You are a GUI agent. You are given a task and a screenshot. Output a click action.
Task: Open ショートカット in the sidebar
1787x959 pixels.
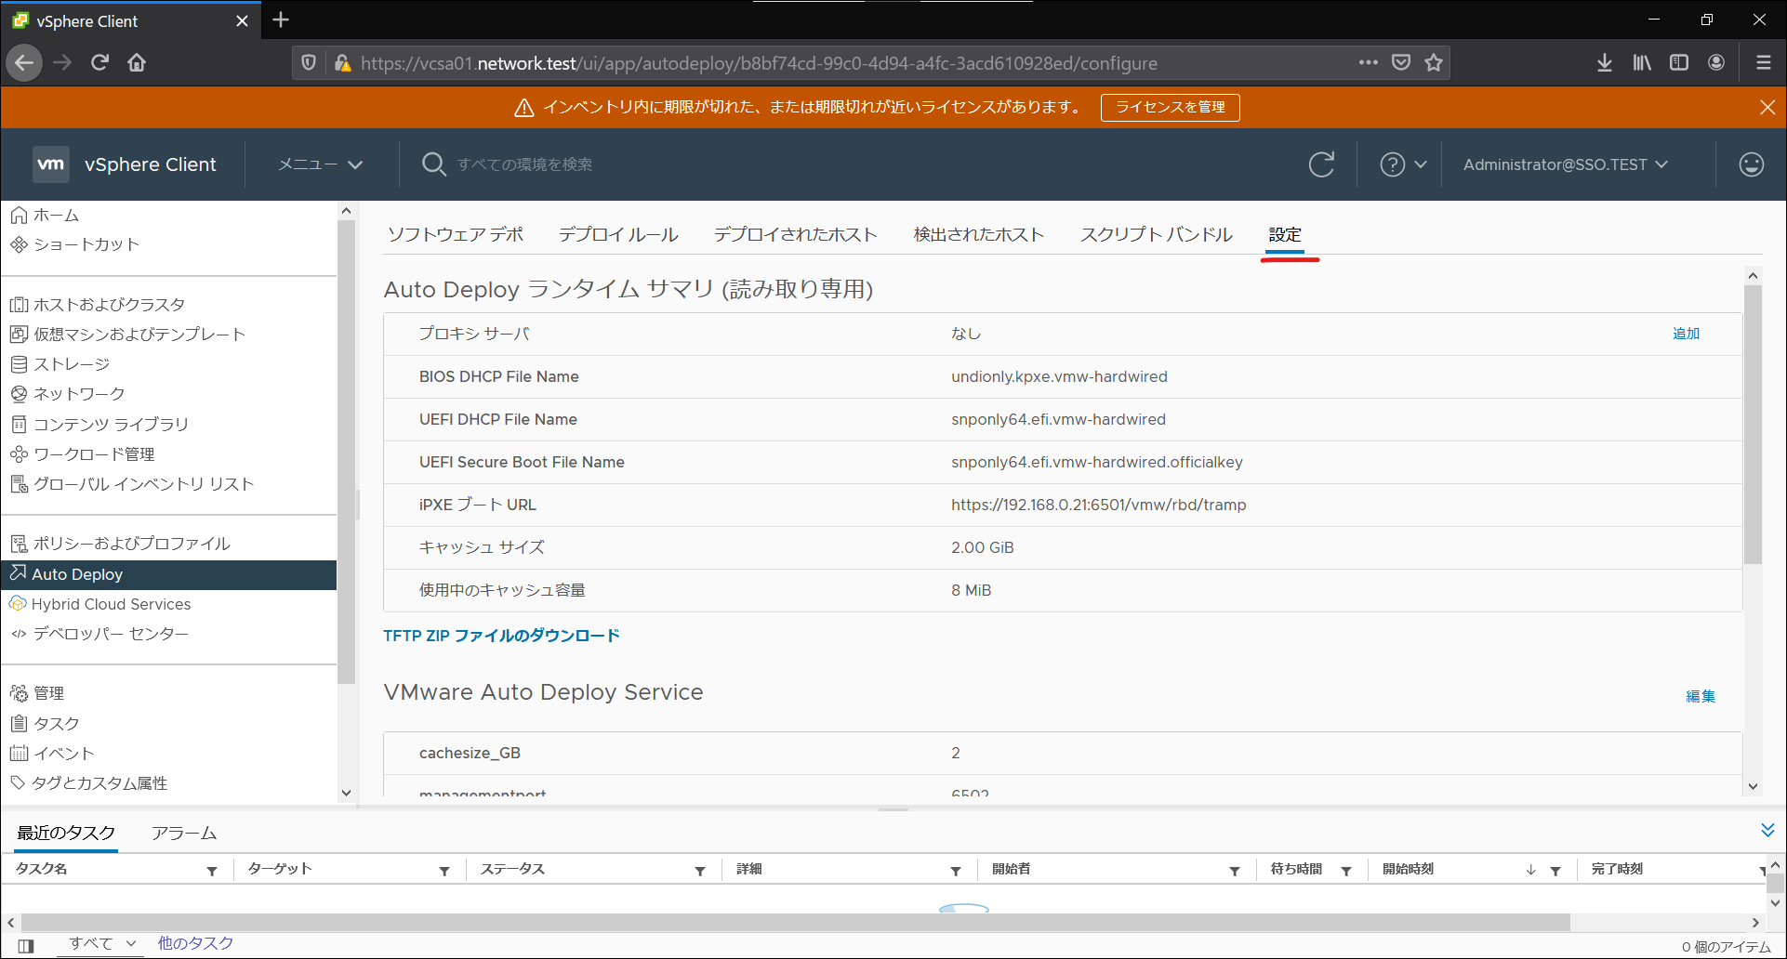[x=74, y=244]
